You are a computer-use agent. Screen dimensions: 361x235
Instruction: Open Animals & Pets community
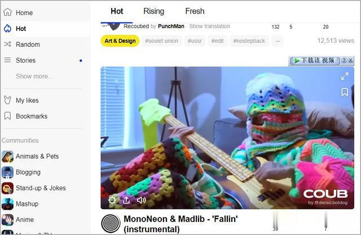pos(37,156)
